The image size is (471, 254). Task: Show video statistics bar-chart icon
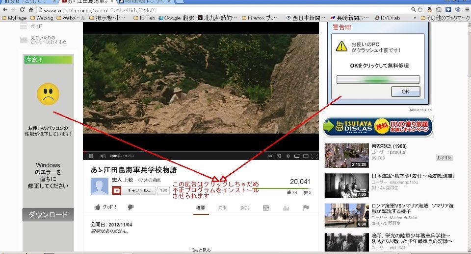[x=286, y=208]
